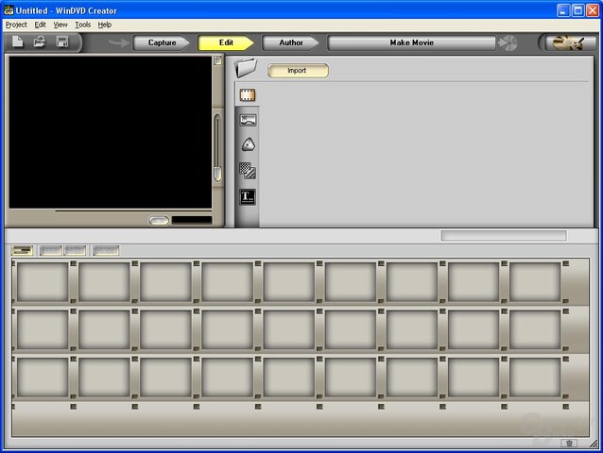Click the Import button
The image size is (603, 453).
click(298, 71)
